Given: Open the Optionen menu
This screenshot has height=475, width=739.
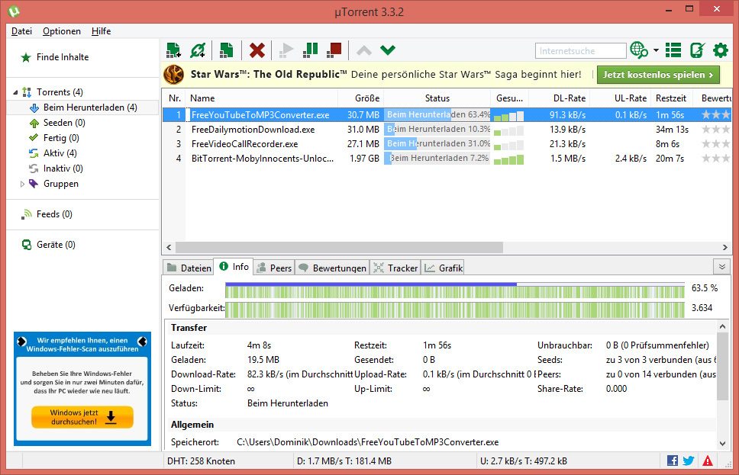Looking at the screenshot, I should pos(61,31).
